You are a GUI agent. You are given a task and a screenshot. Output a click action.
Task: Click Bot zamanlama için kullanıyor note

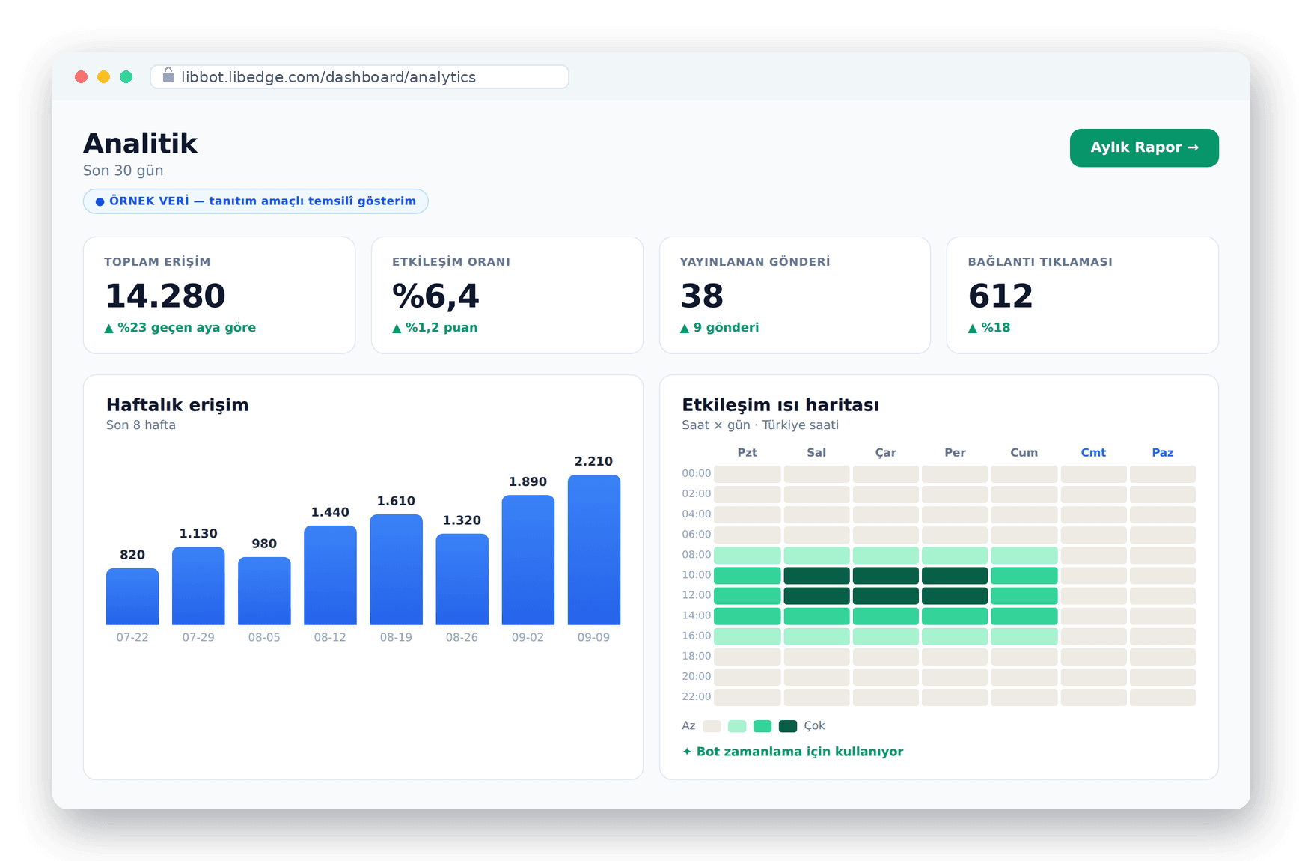click(792, 751)
